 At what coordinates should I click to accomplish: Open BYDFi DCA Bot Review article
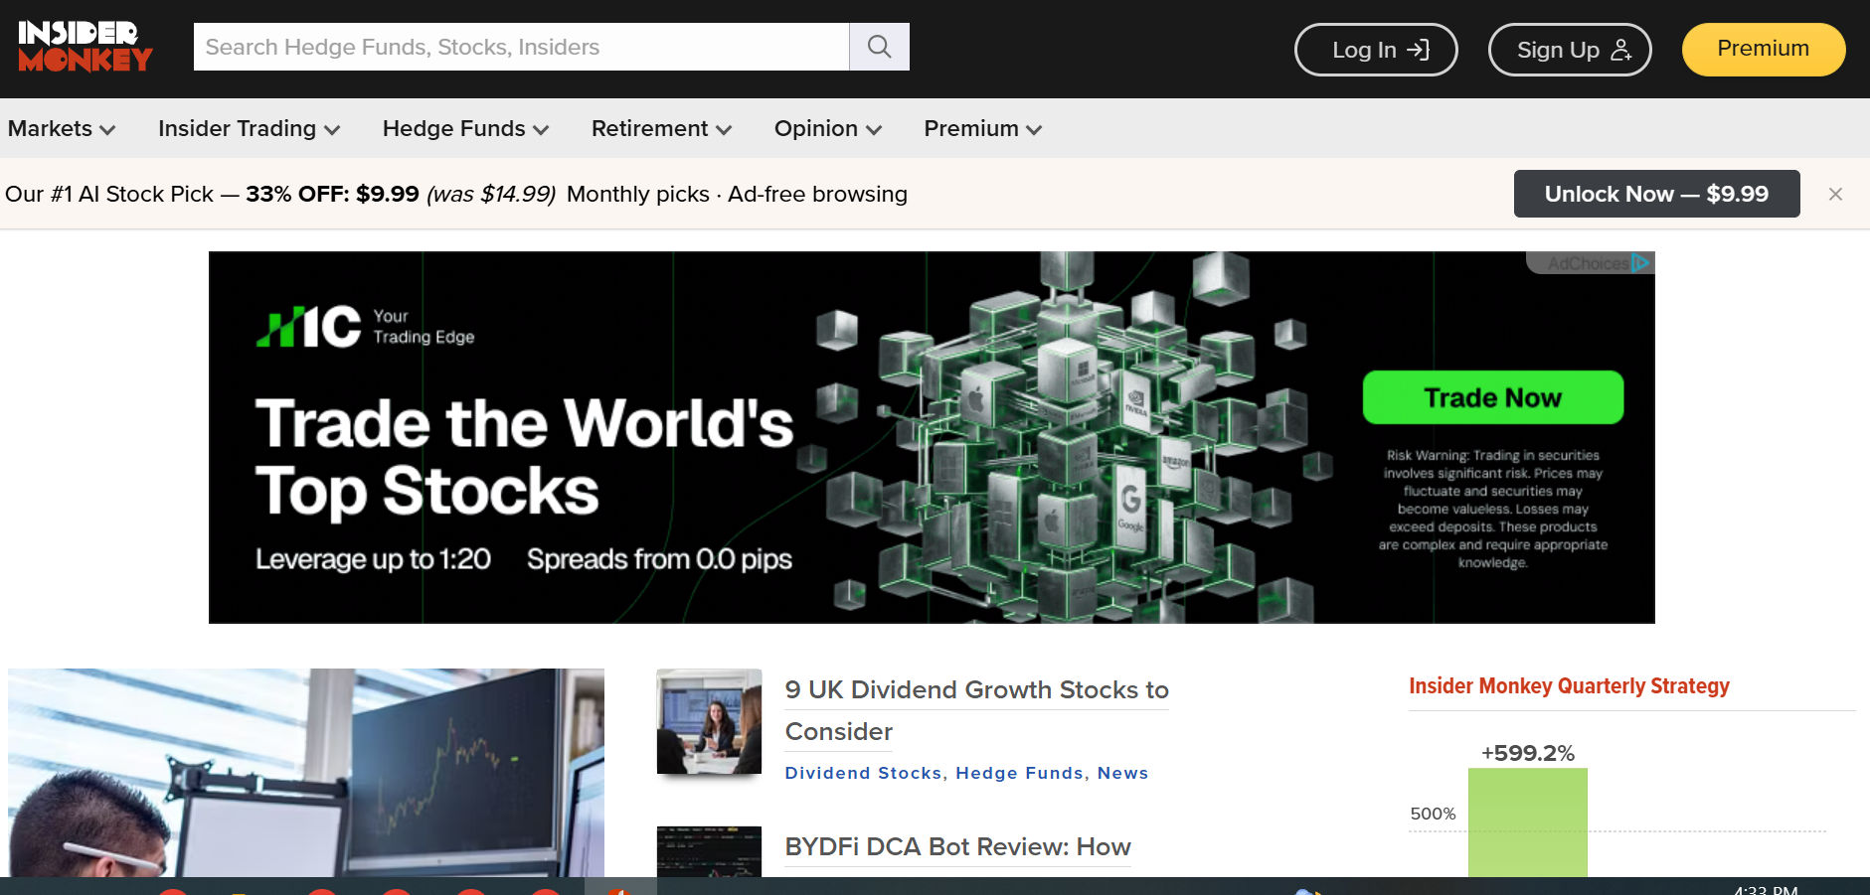coord(957,847)
